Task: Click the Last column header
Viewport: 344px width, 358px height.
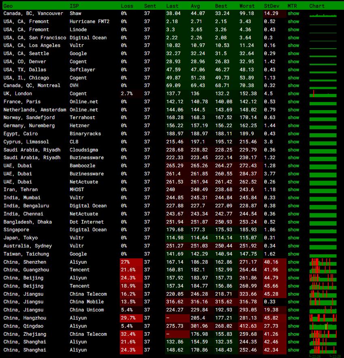Action: click(172, 6)
